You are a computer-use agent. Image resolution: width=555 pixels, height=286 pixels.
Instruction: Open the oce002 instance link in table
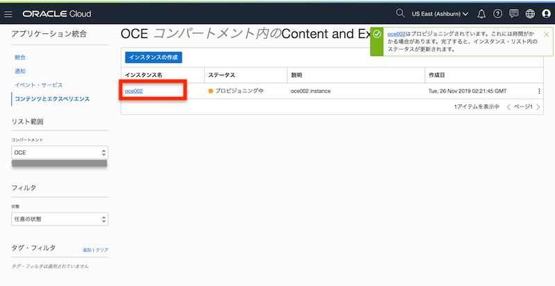133,91
